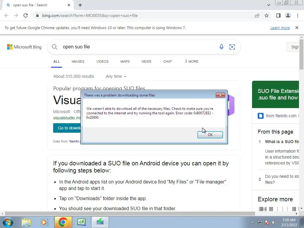Switch to NEWS tab
The height and width of the screenshot is (228, 304).
146,61
